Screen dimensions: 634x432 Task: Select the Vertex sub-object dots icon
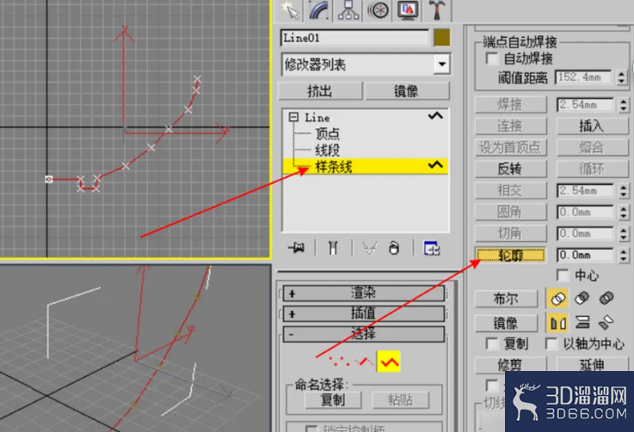click(x=339, y=361)
